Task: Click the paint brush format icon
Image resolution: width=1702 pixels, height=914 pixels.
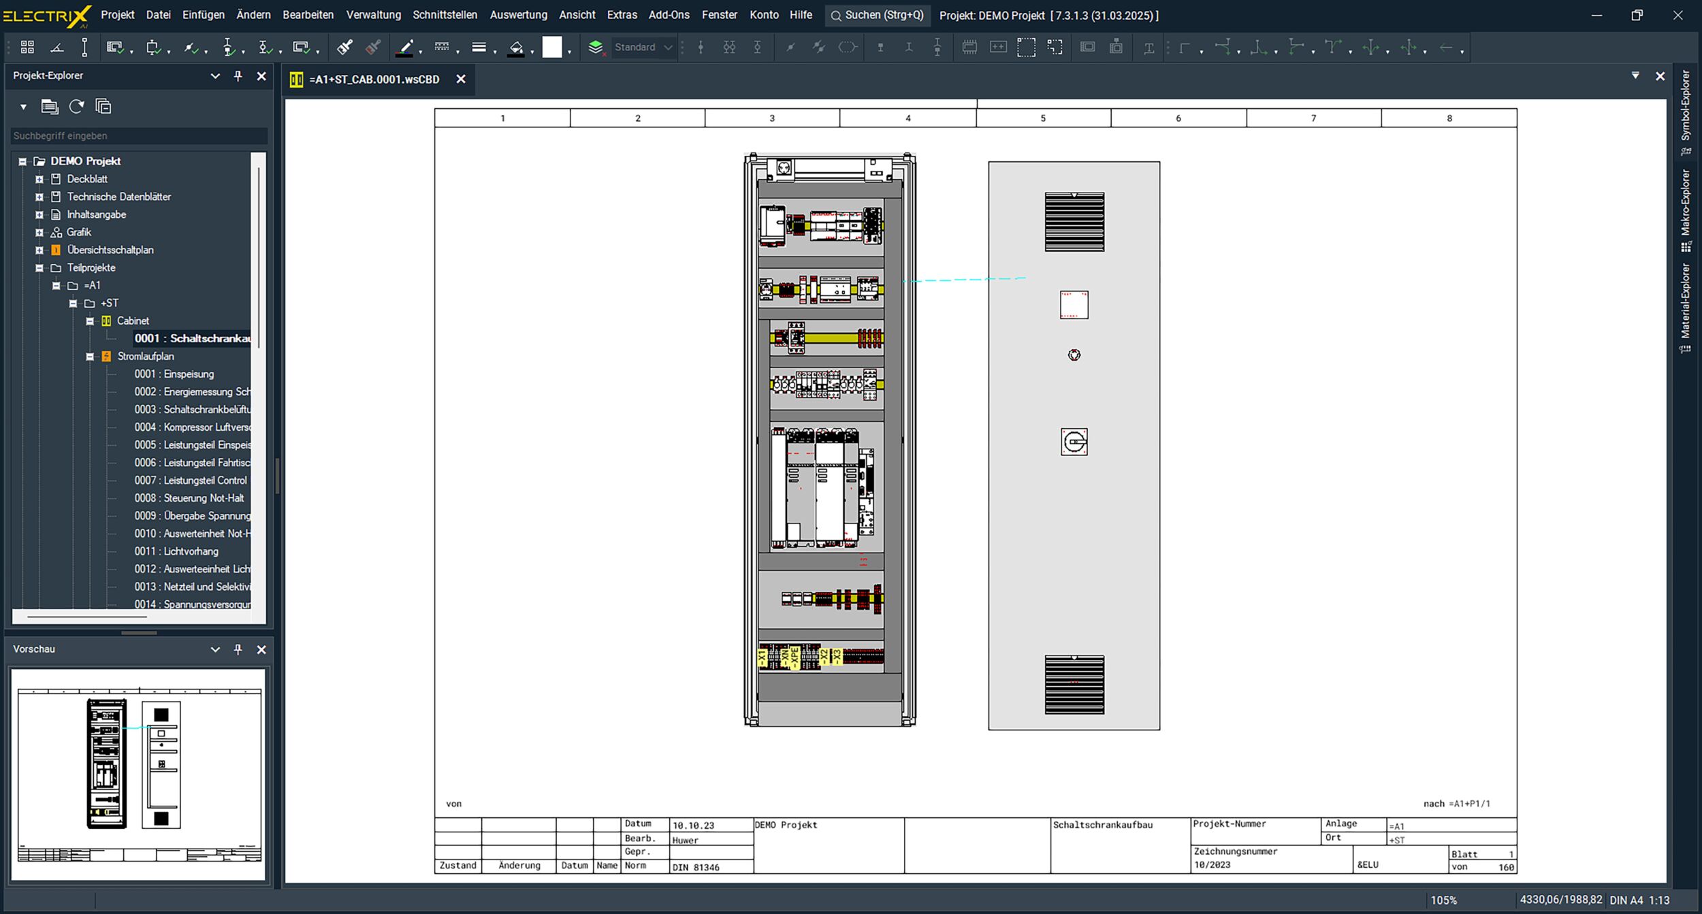Action: click(344, 47)
